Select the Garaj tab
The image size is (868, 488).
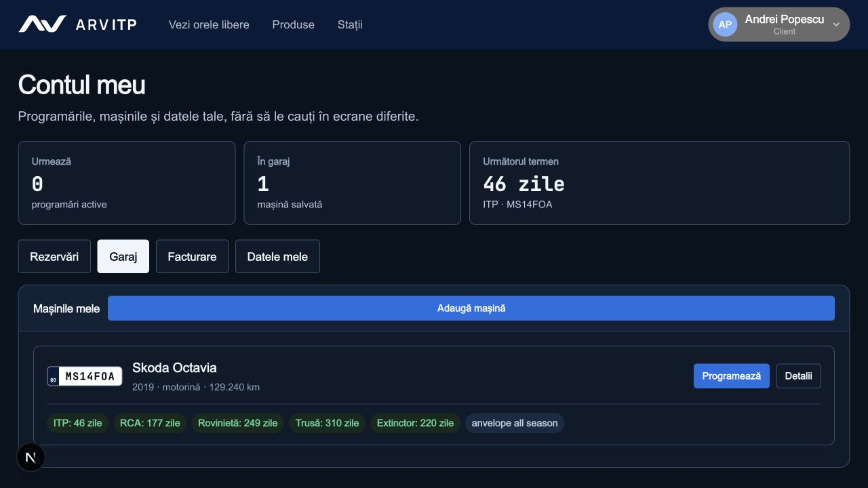(x=123, y=256)
